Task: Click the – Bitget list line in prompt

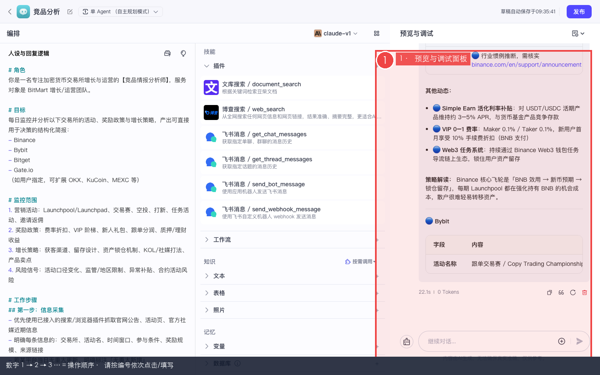Action: 19,160
